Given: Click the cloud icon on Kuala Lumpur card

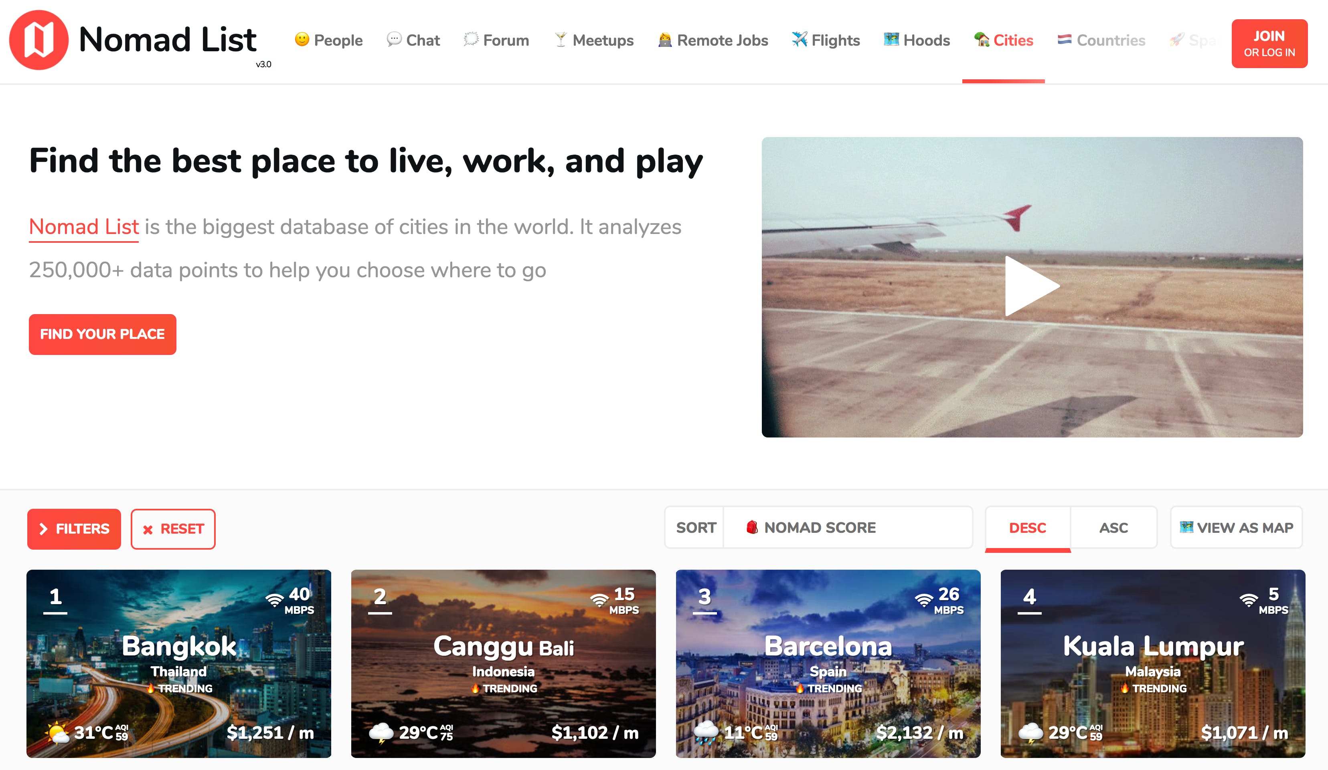Looking at the screenshot, I should click(1031, 733).
